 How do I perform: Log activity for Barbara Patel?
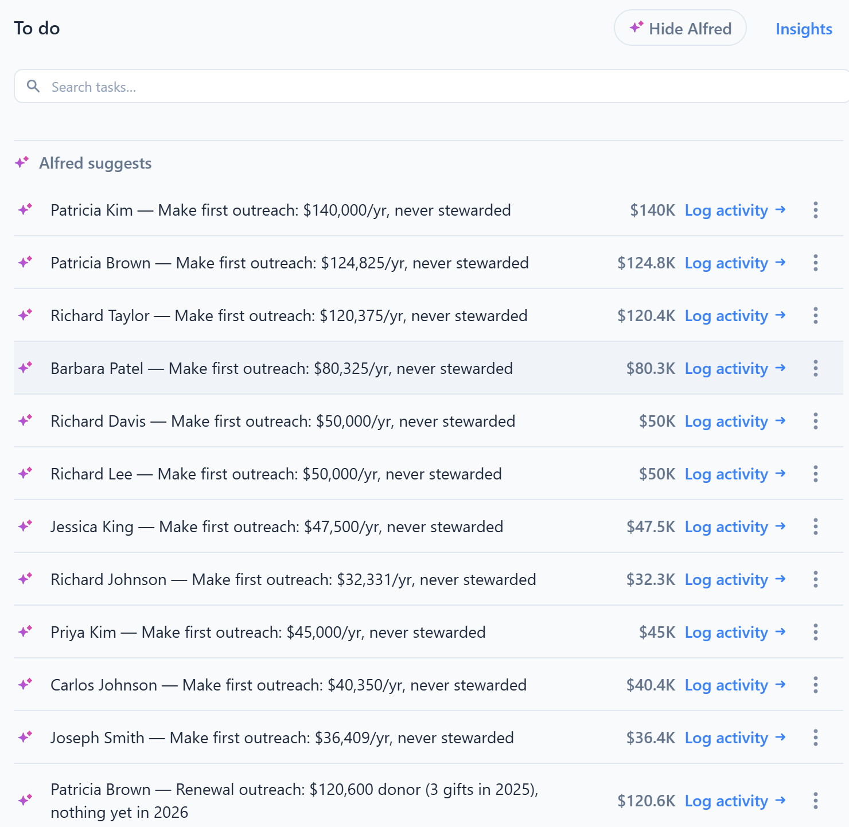[735, 369]
